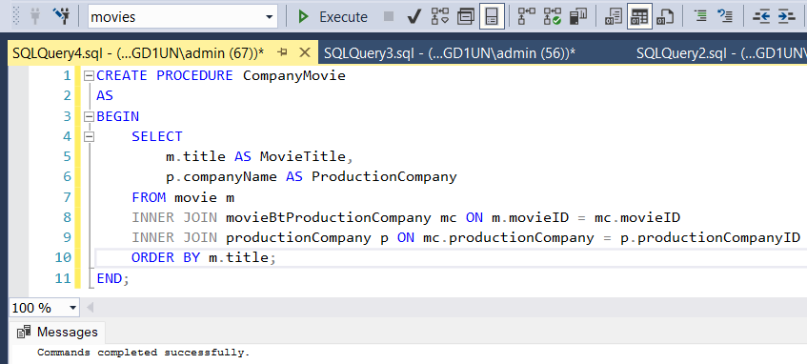
Task: Open the movies database dropdown
Action: tap(183, 17)
